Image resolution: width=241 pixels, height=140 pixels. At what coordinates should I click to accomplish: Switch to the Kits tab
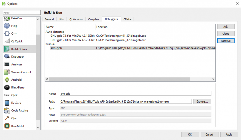pos(62,19)
